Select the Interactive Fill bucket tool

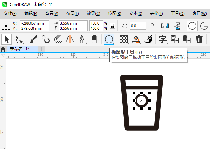click(136, 39)
